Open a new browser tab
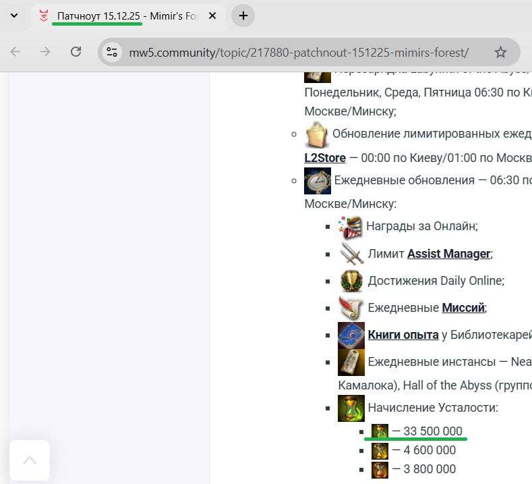532x484 pixels. [243, 16]
